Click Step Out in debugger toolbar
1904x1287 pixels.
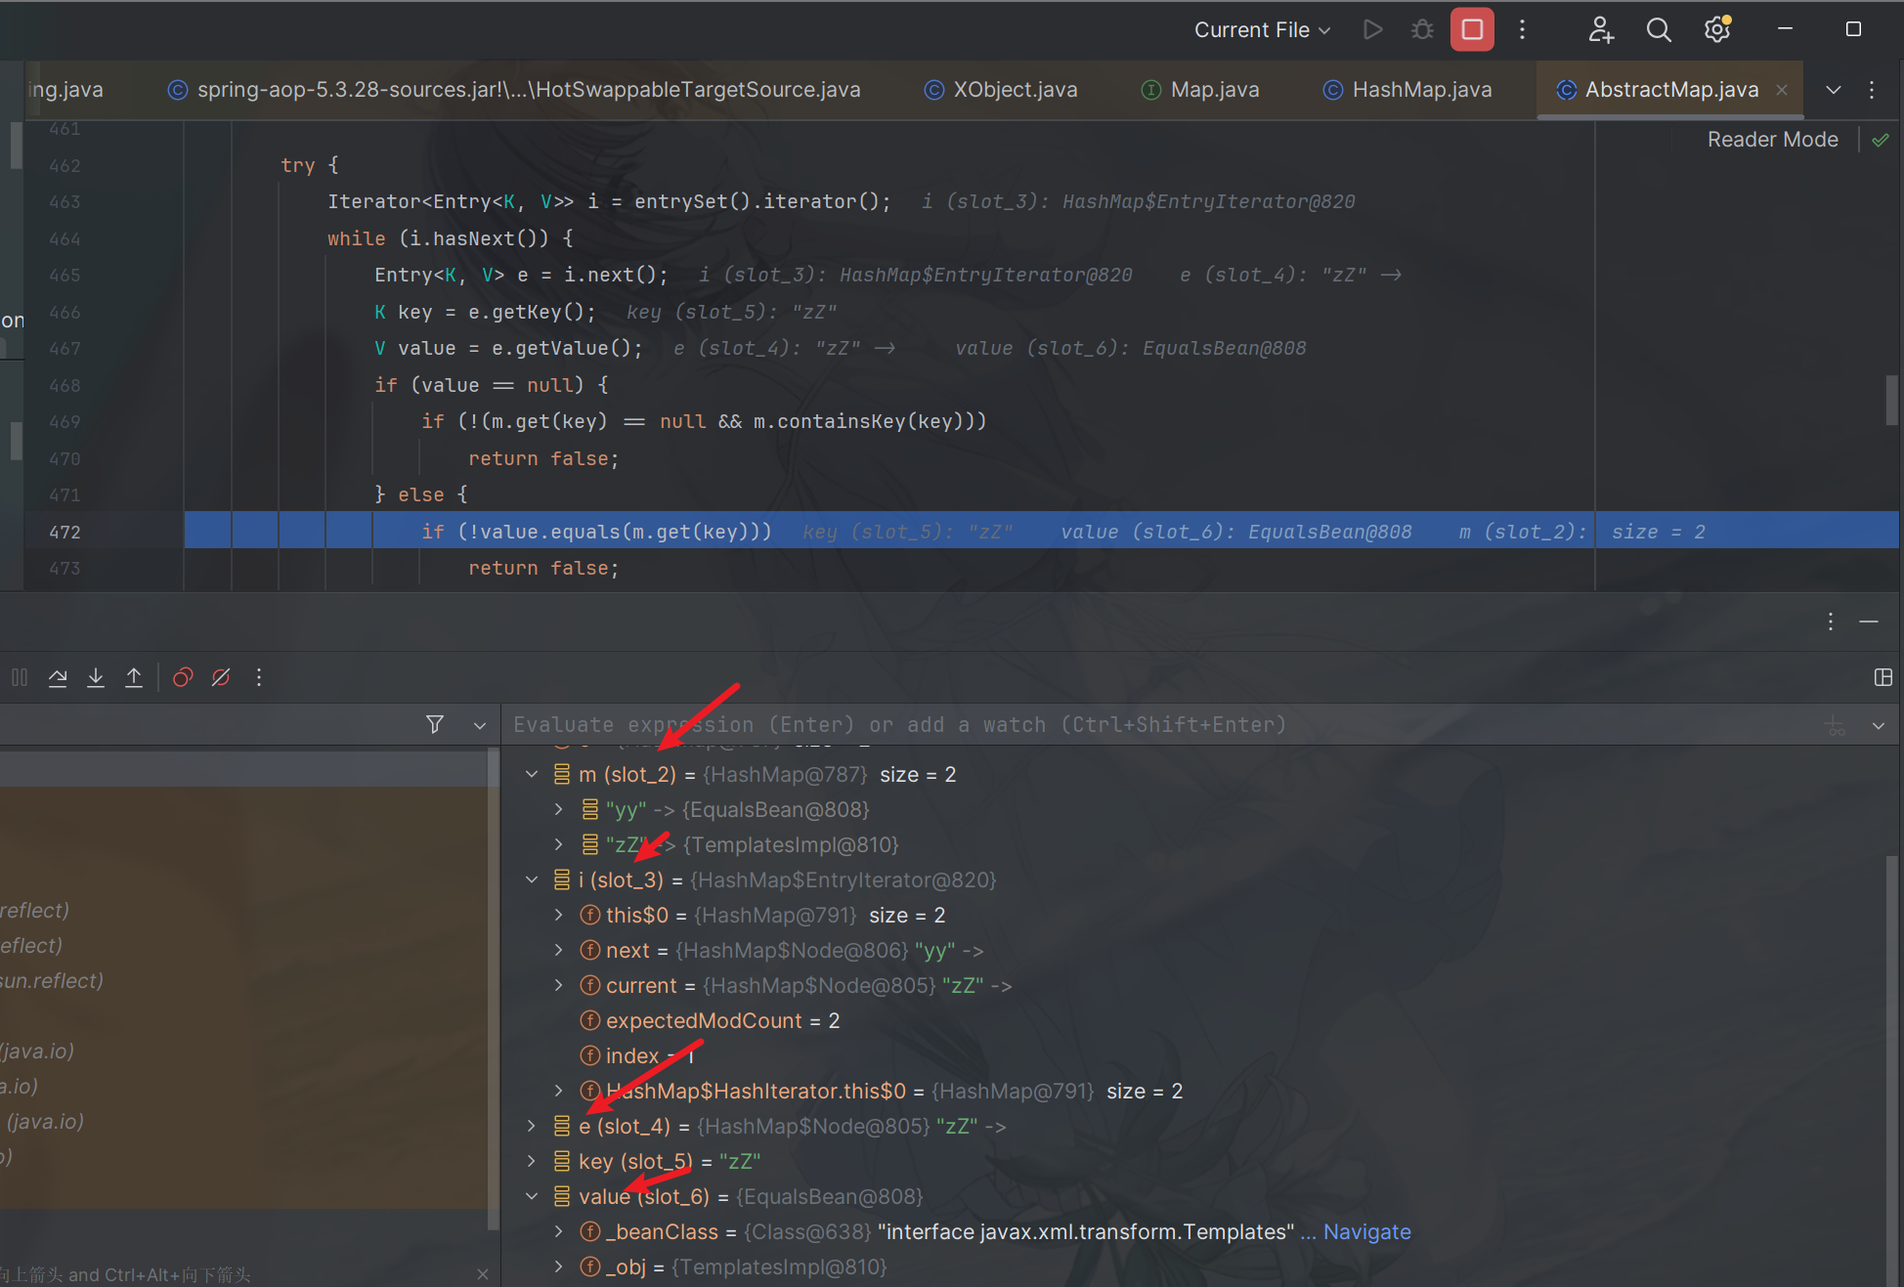(x=134, y=677)
